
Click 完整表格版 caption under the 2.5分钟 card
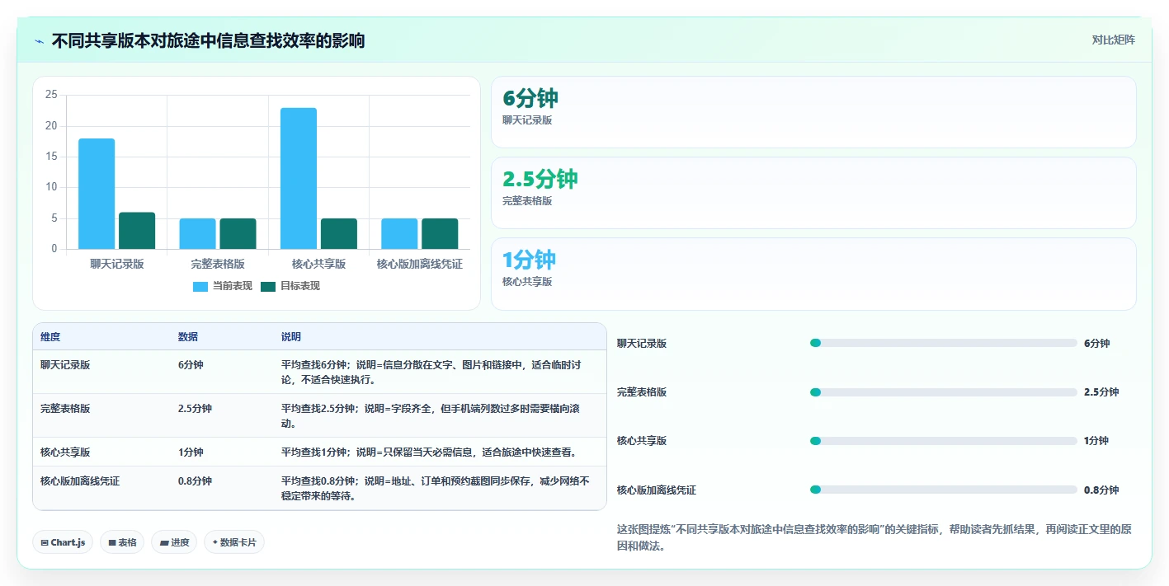(x=527, y=201)
